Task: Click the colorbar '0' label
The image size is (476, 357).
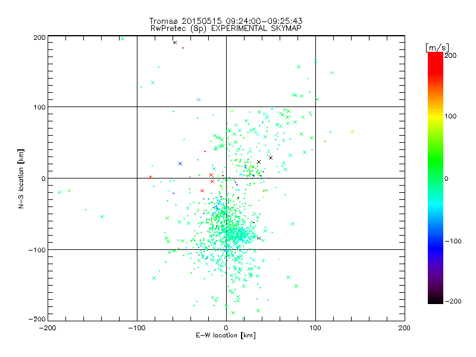Action: pos(446,178)
